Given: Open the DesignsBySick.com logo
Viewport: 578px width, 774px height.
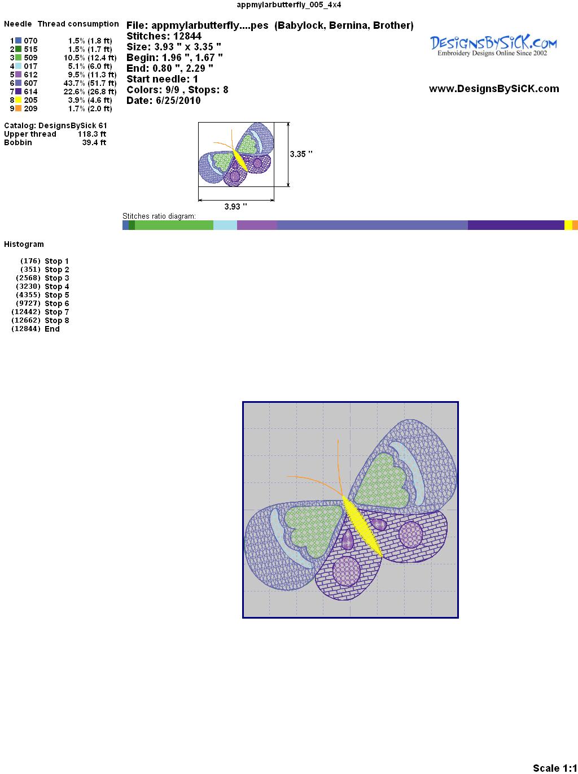Looking at the screenshot, I should click(493, 45).
